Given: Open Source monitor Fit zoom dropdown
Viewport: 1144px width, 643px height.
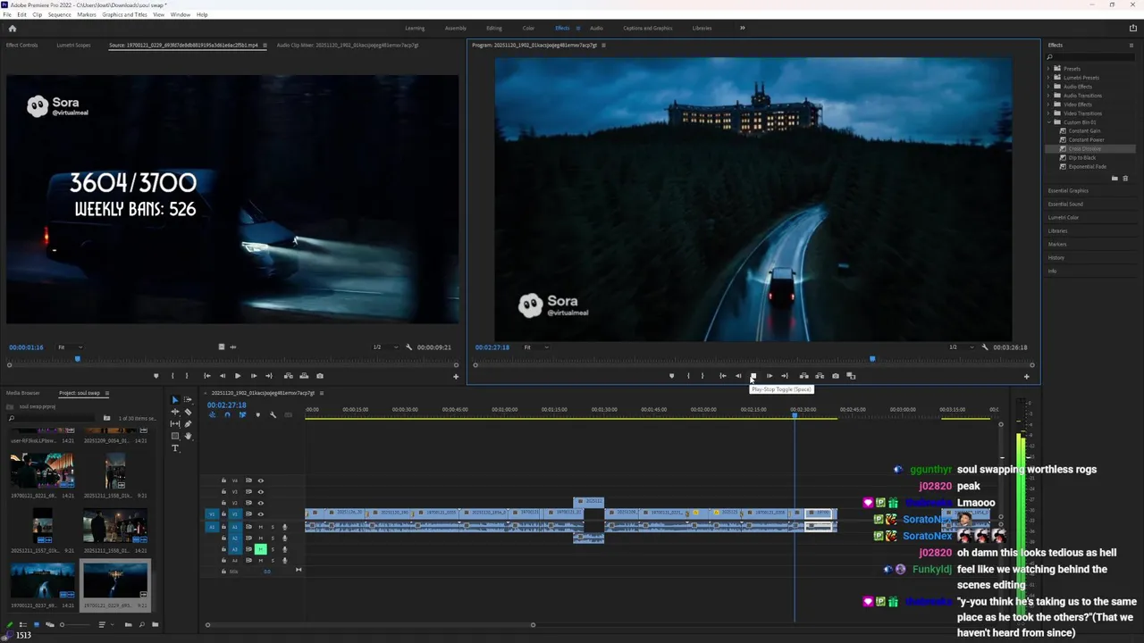Looking at the screenshot, I should (70, 347).
